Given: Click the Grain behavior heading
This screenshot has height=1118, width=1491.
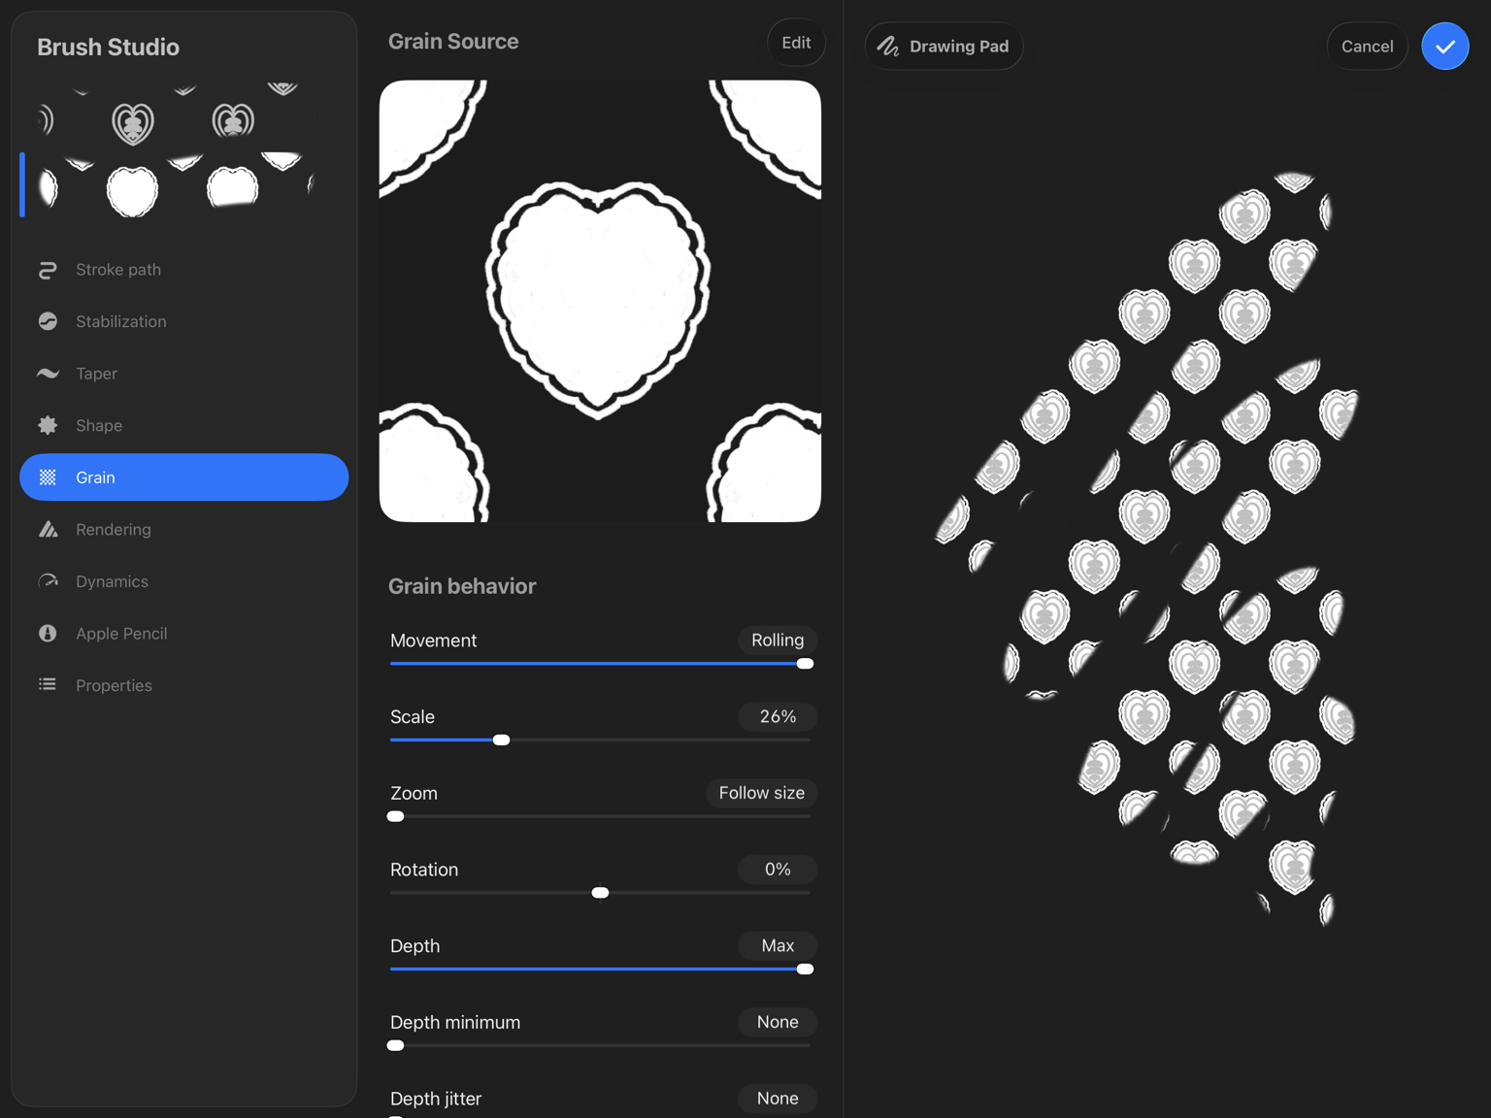Looking at the screenshot, I should (462, 586).
